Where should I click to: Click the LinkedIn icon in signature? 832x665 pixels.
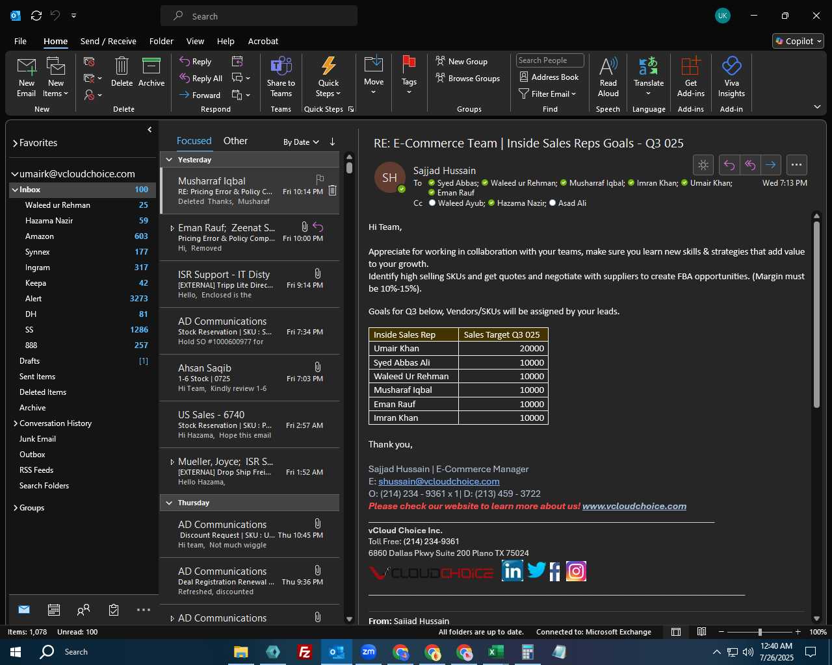(x=512, y=571)
